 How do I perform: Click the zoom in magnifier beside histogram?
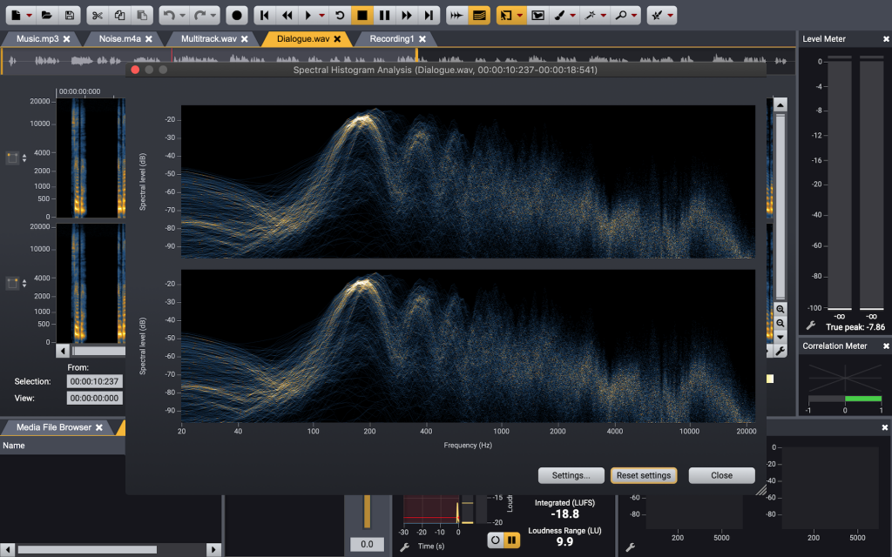(780, 309)
